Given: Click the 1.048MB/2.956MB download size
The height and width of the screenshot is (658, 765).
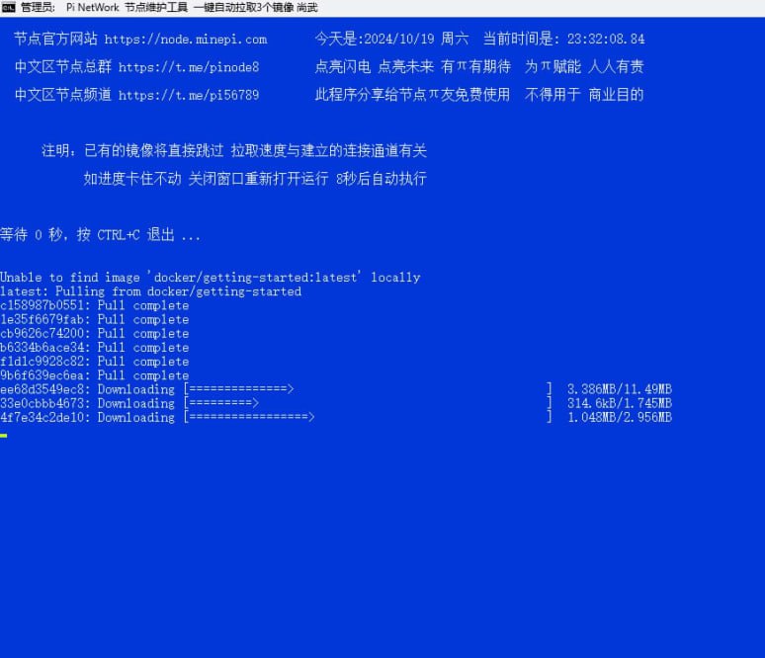Looking at the screenshot, I should (x=619, y=417).
